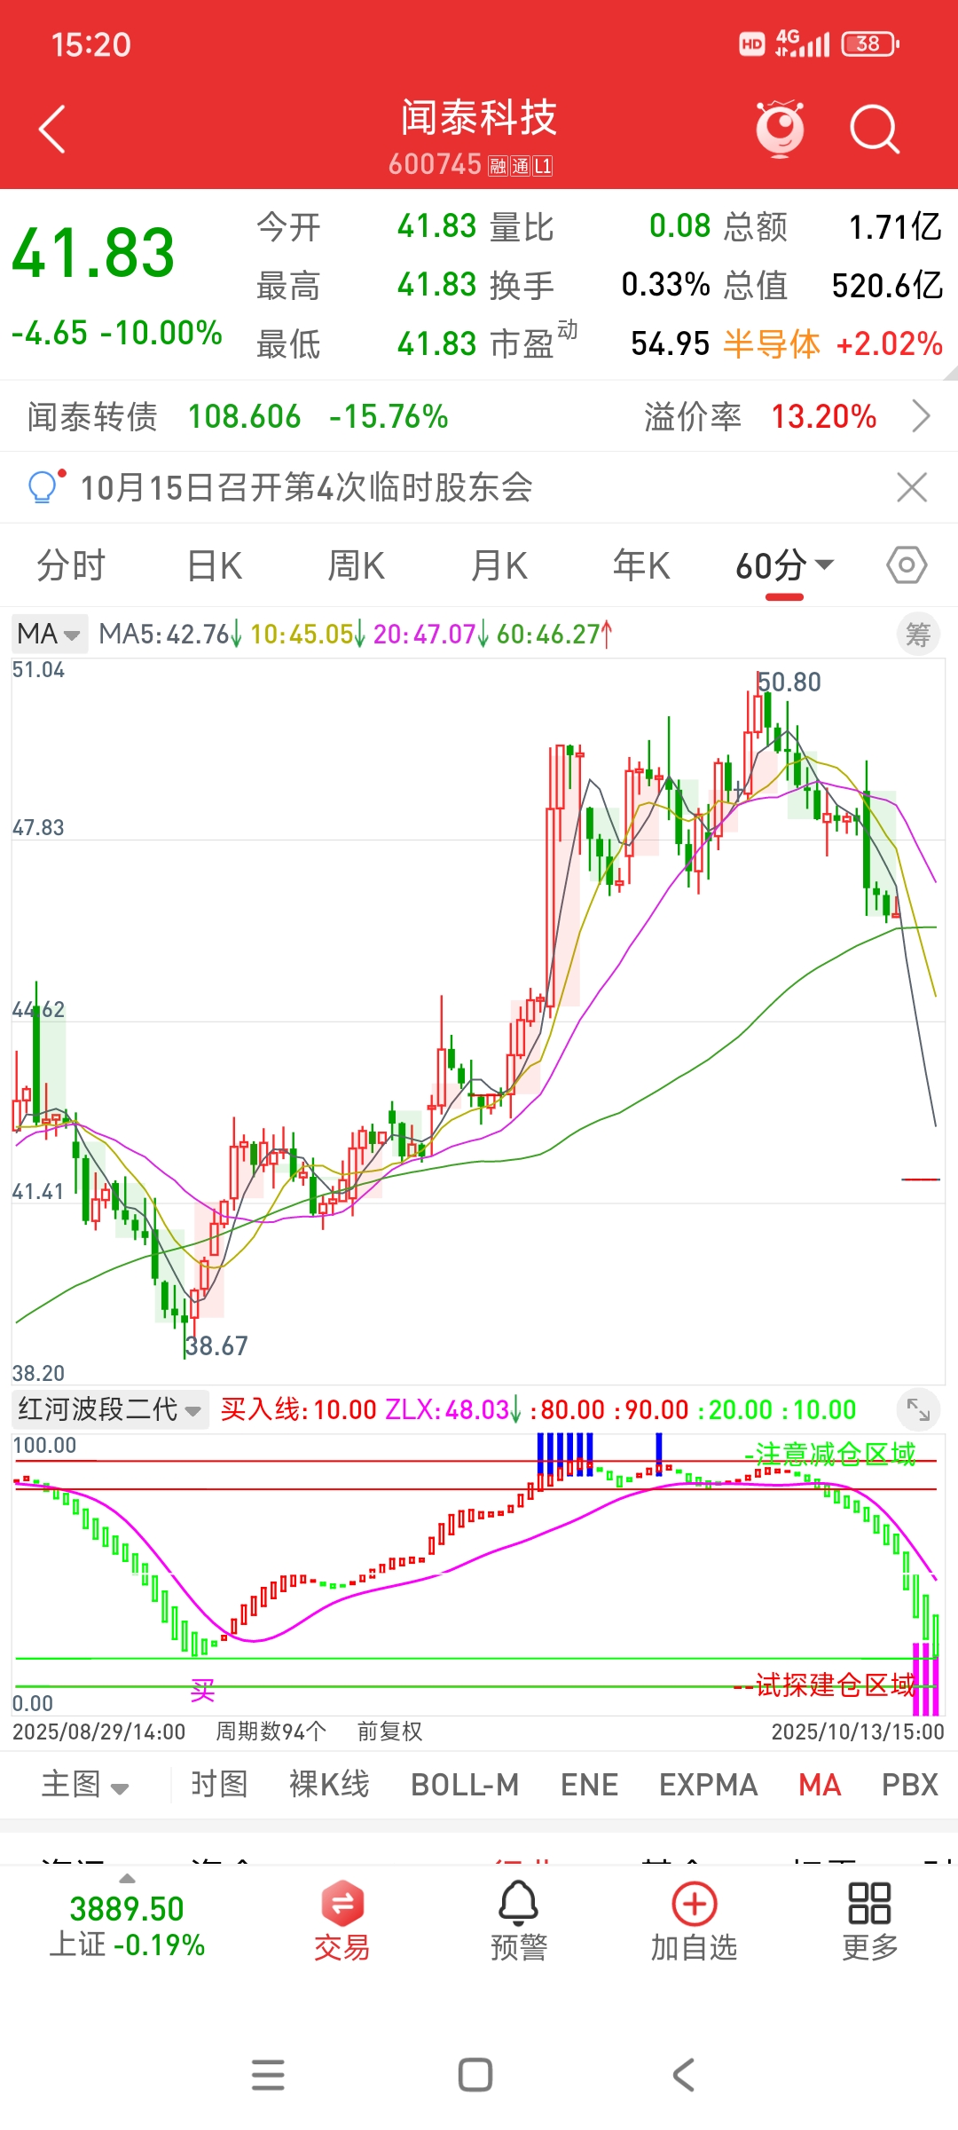Image resolution: width=958 pixels, height=2130 pixels.
Task: Select the red MA indicator tab
Action: pos(820,1784)
